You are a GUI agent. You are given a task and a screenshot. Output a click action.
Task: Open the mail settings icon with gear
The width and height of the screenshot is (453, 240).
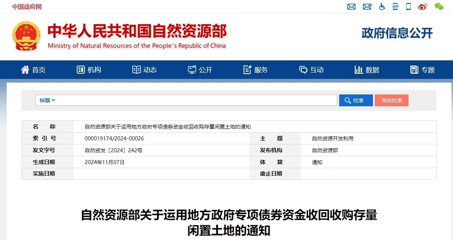pos(367,7)
